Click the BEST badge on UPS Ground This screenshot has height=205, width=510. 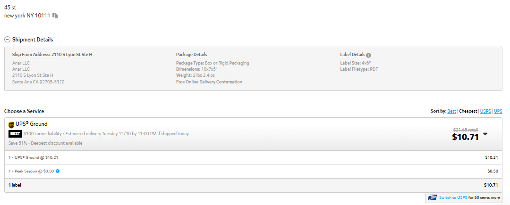(15, 134)
